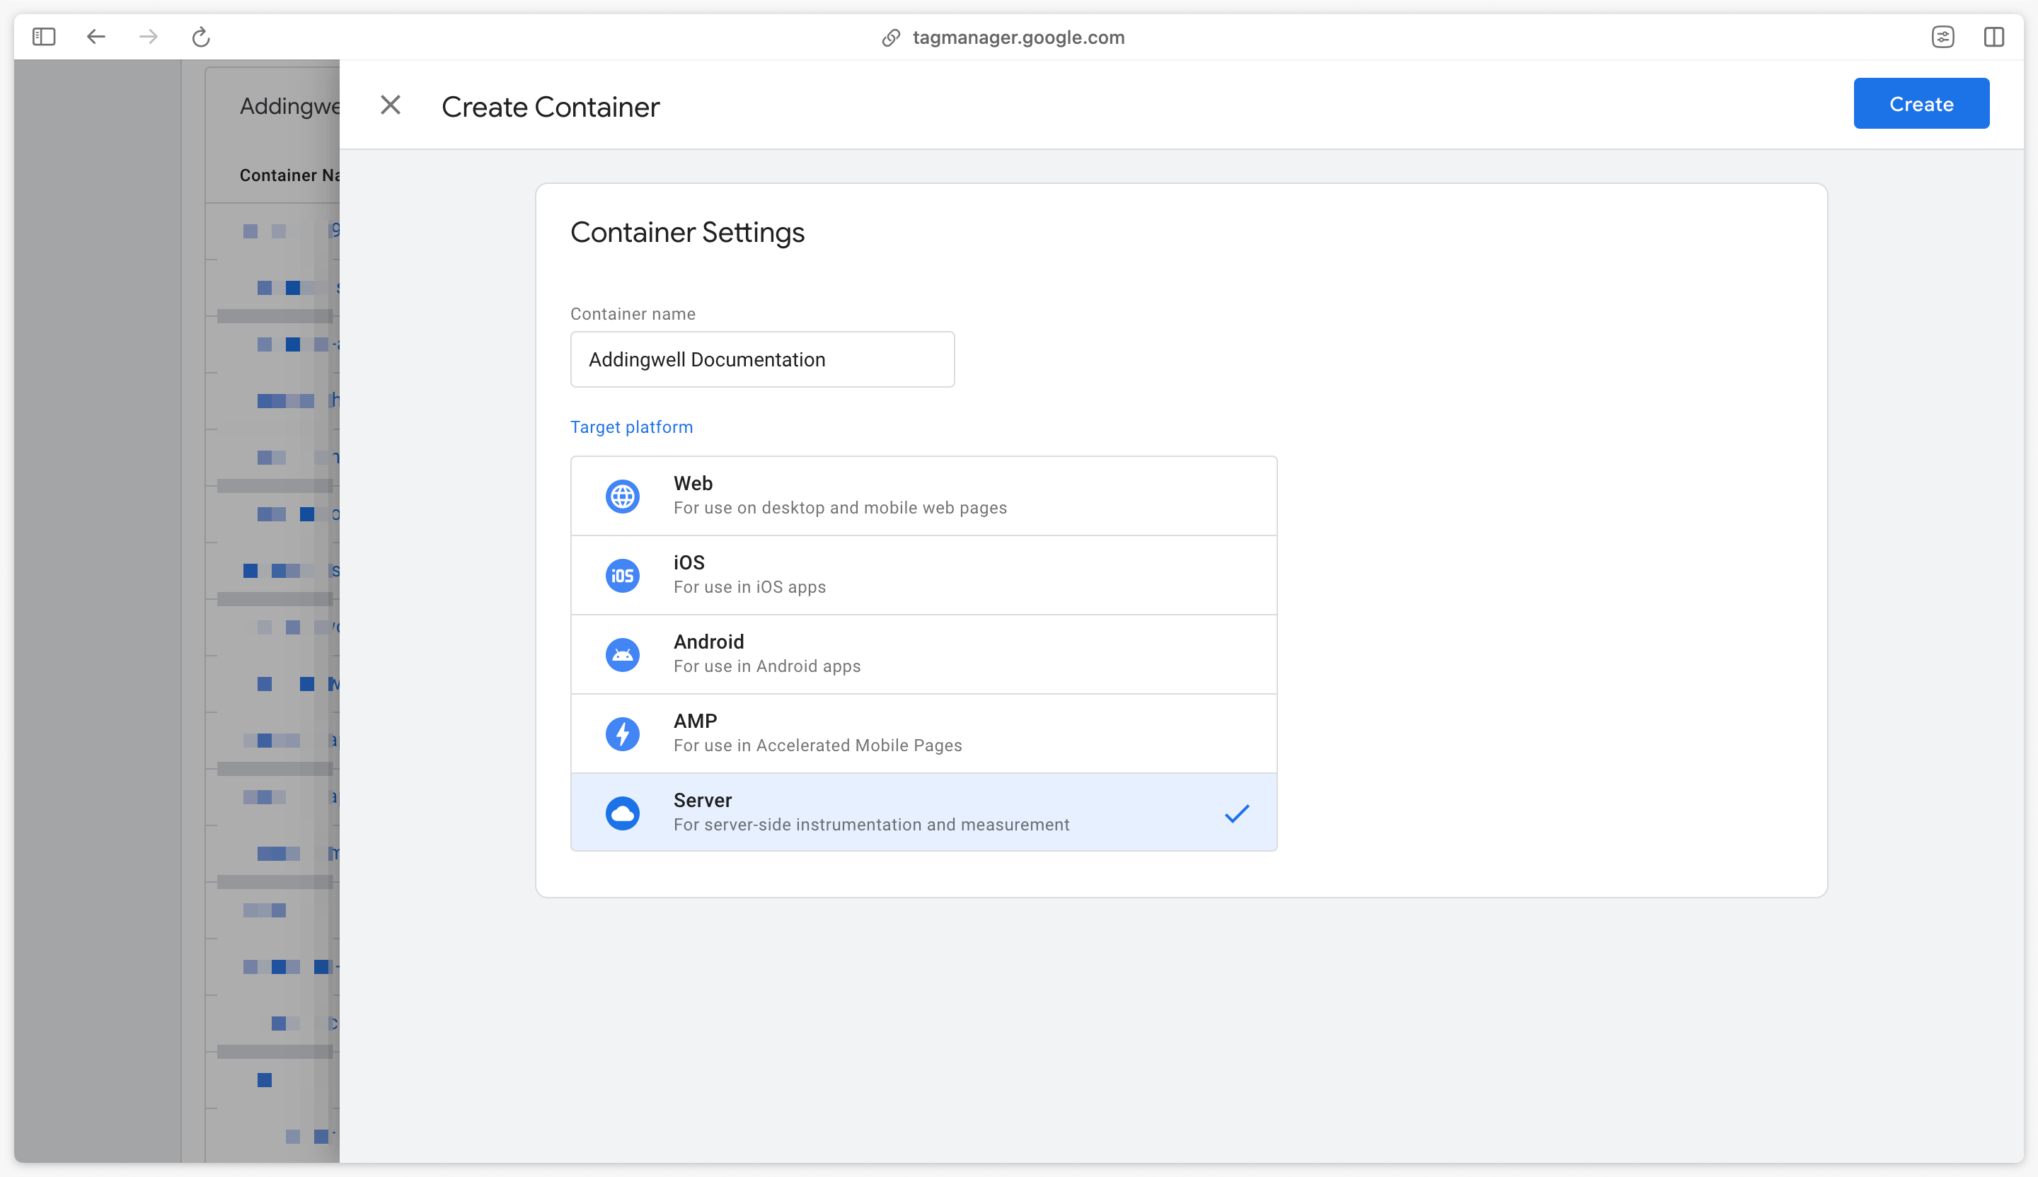Click the lightning bolt AMP icon

(623, 731)
